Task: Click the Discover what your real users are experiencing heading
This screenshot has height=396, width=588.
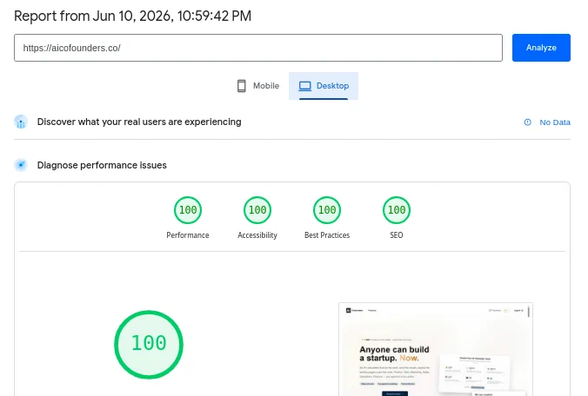Action: click(139, 122)
